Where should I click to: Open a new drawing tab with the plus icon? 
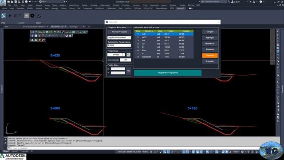pos(89,27)
